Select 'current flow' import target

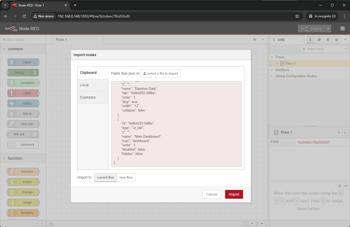point(105,178)
